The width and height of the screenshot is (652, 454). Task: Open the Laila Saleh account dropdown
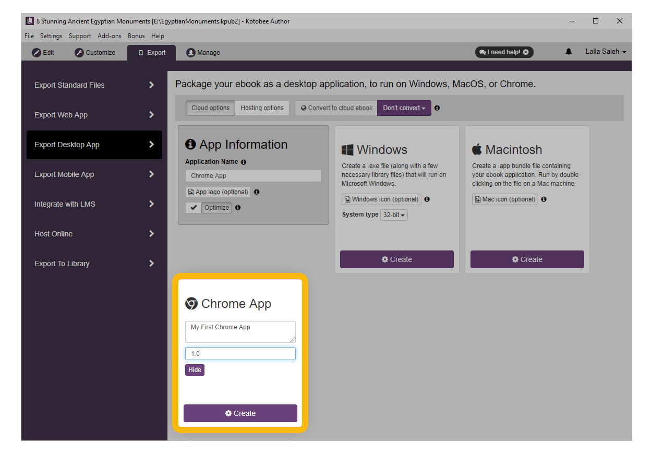coord(606,52)
